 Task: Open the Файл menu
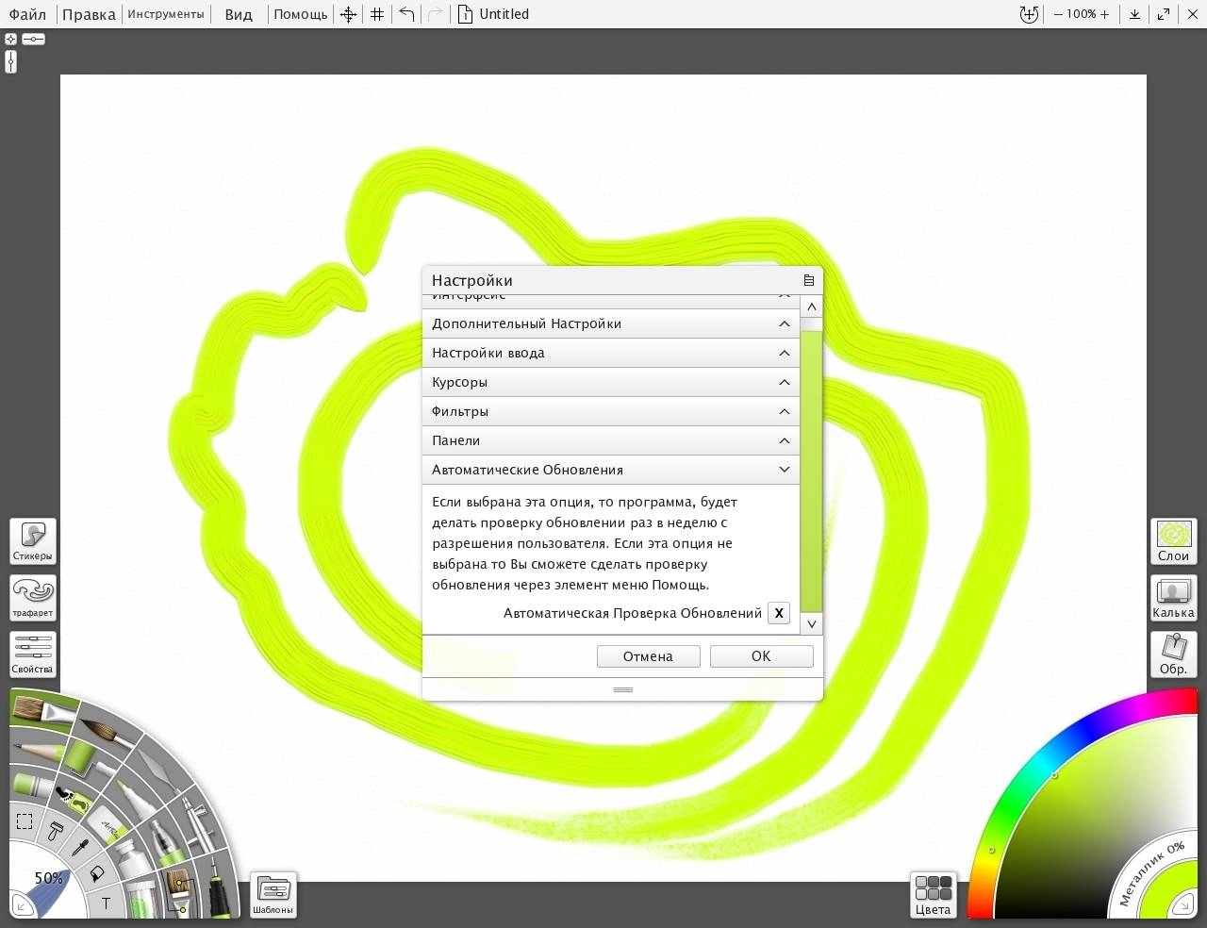point(27,14)
